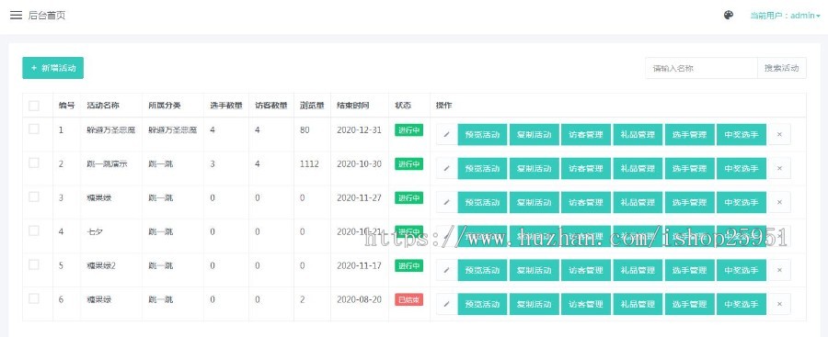The height and width of the screenshot is (337, 828).
Task: Tick the checkbox for row 4 七夕
Action: tap(34, 231)
